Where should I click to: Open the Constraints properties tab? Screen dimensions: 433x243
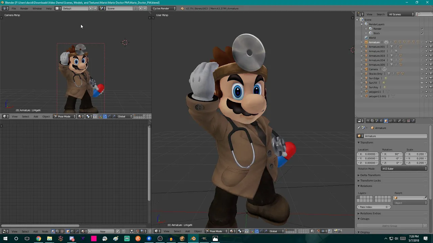coord(390,121)
